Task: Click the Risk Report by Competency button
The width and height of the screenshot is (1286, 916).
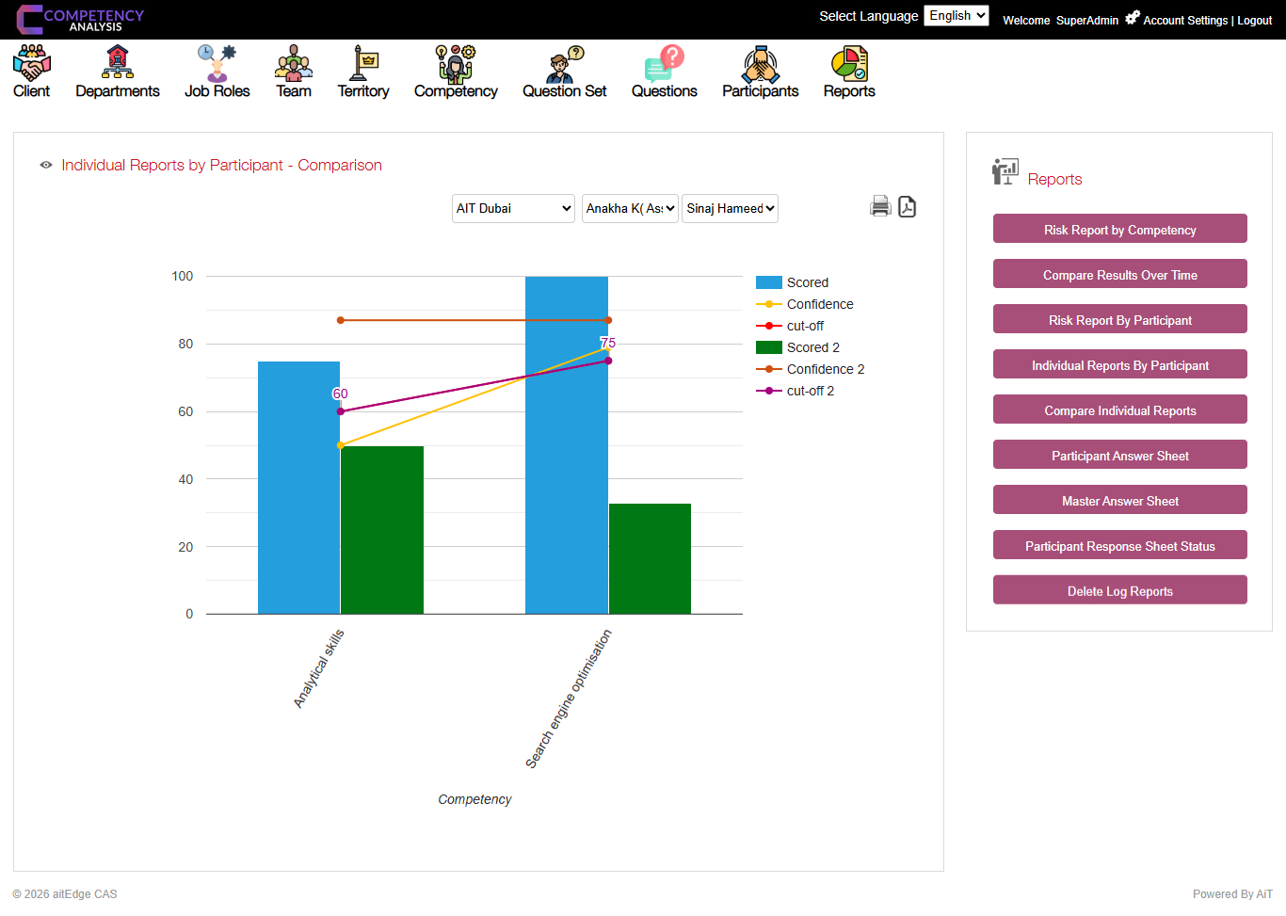Action: 1119,228
